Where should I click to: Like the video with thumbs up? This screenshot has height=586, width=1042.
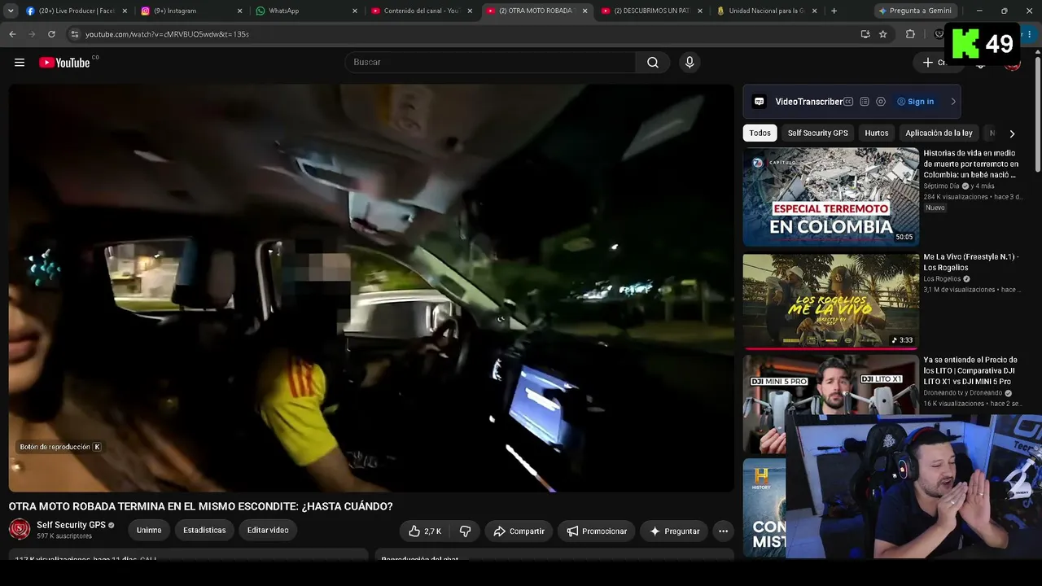point(425,531)
